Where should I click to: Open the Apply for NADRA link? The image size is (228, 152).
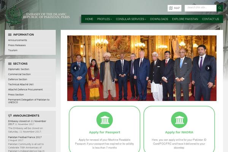(179, 132)
